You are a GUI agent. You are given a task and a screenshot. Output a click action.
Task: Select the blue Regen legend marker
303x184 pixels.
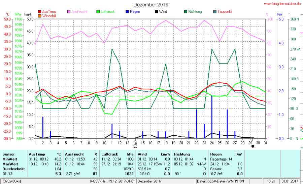(x=127, y=12)
